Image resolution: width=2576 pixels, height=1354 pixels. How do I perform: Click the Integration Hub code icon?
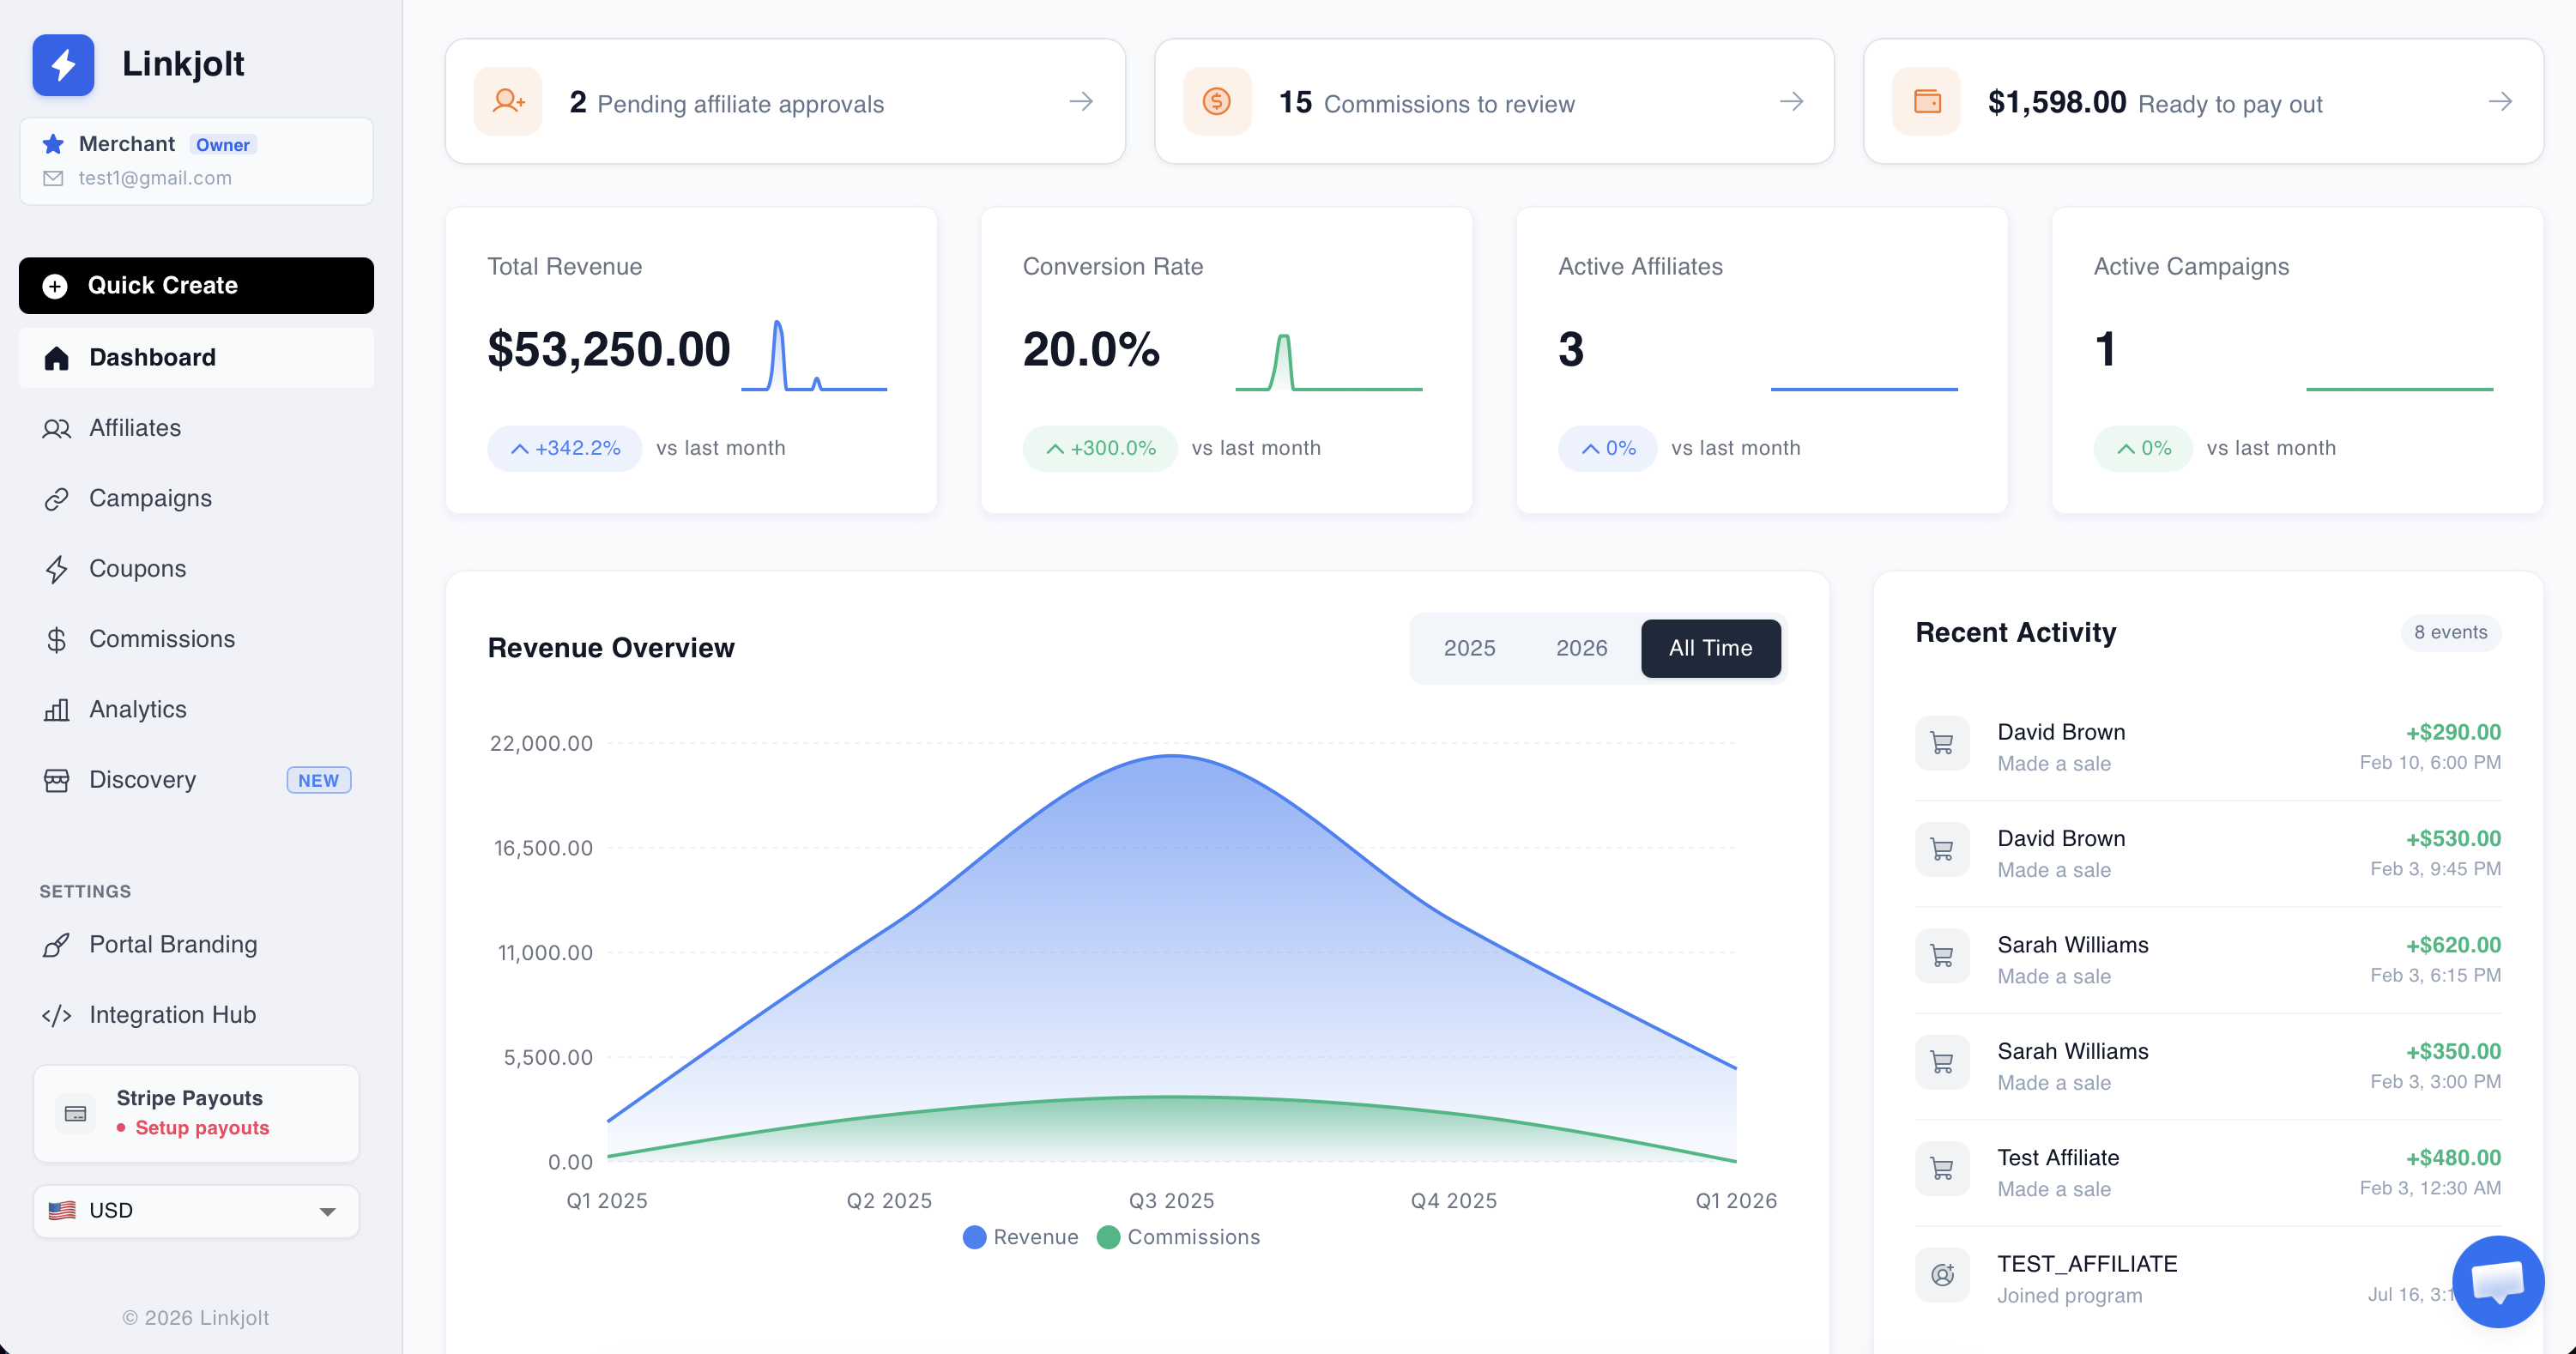(56, 1015)
